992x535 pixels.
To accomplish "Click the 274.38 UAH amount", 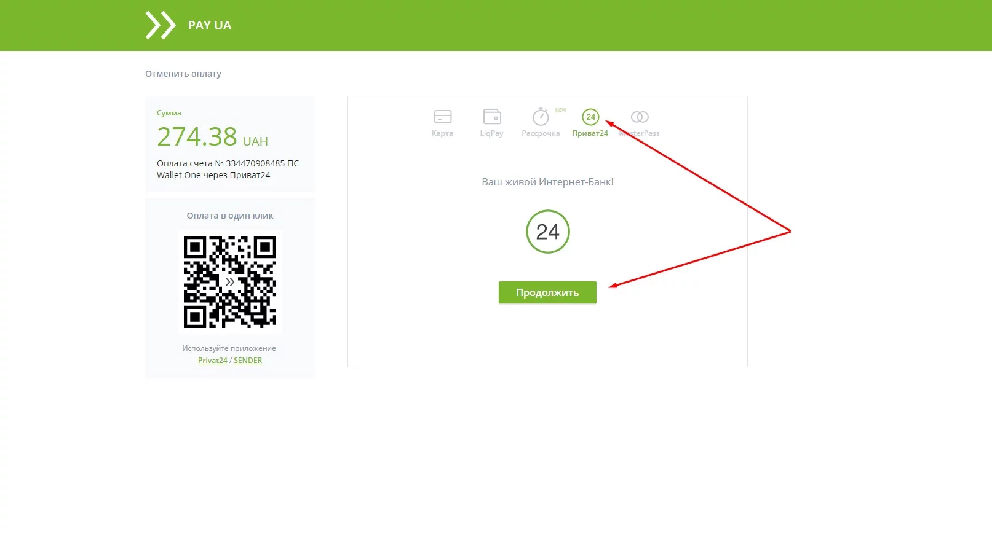I will click(212, 136).
